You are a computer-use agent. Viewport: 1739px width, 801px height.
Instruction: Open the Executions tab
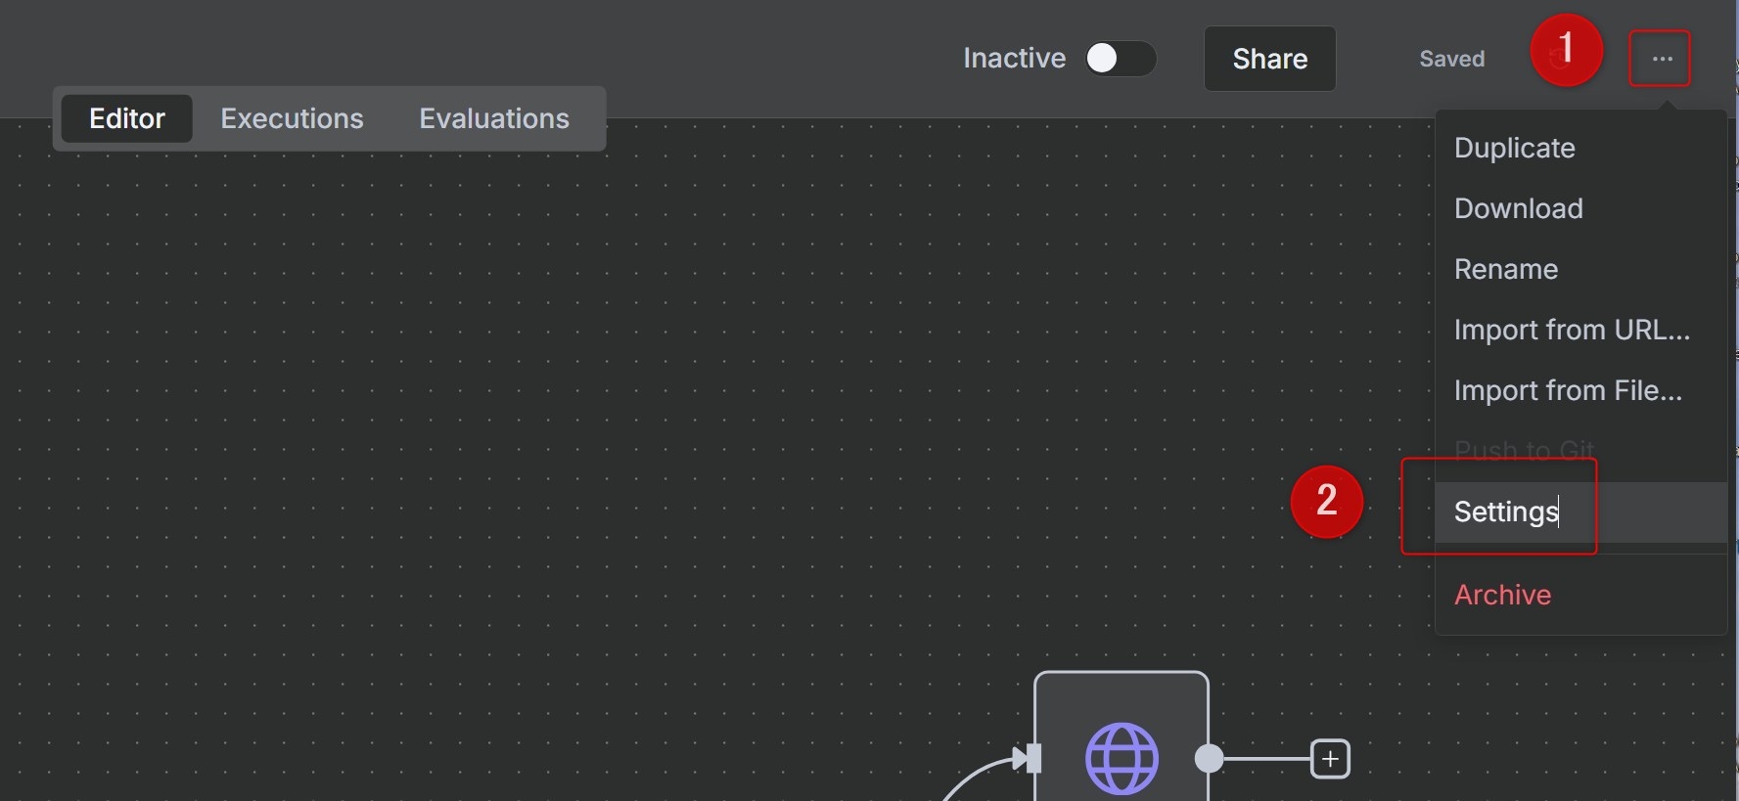click(x=292, y=118)
